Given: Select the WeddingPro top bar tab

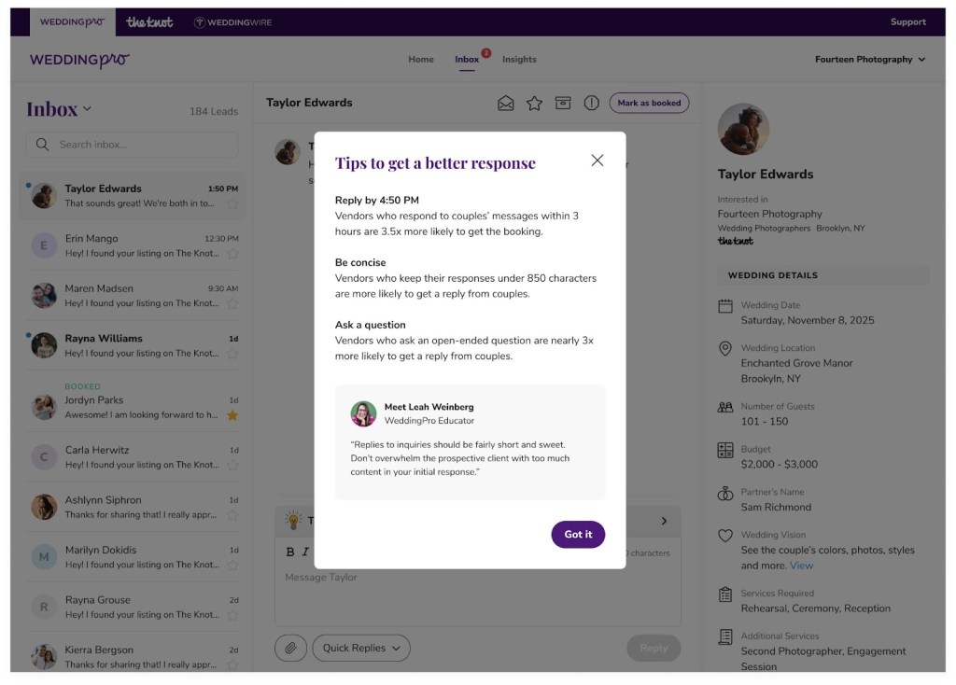Looking at the screenshot, I should tap(73, 22).
